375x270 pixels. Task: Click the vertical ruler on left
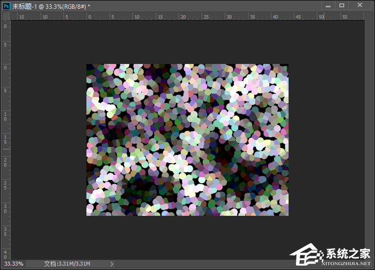coord(6,140)
